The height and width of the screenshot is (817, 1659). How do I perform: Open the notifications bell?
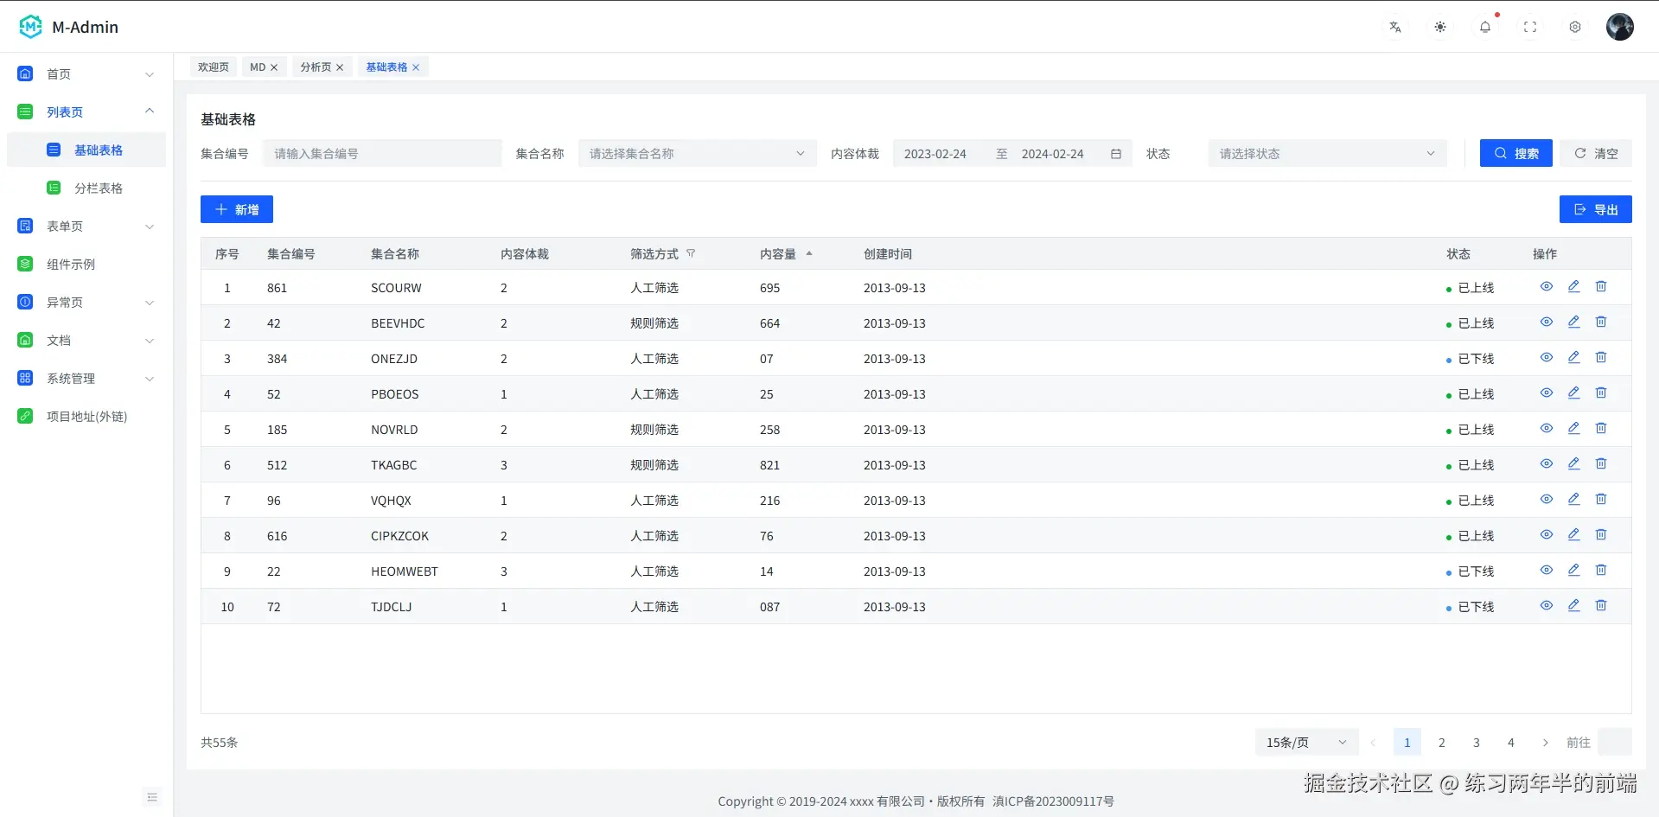click(x=1484, y=27)
